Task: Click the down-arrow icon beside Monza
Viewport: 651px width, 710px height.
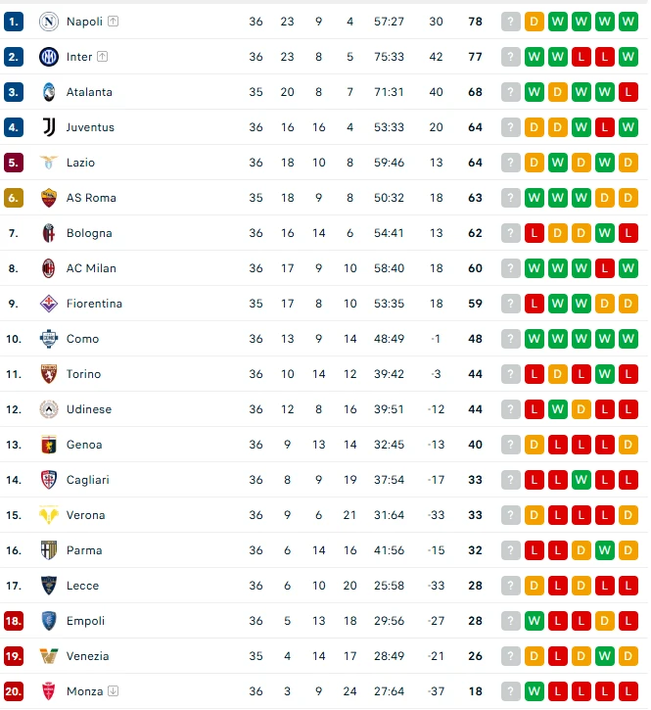Action: click(x=114, y=691)
